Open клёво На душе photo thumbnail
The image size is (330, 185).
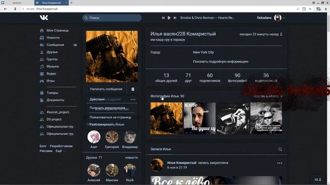pos(200,118)
